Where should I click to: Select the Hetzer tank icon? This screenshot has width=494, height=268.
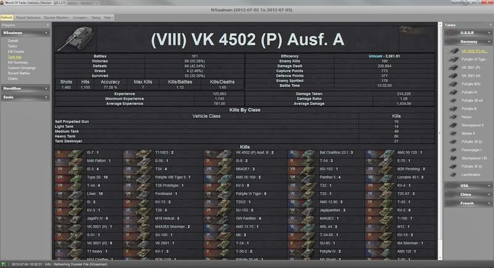click(453, 117)
